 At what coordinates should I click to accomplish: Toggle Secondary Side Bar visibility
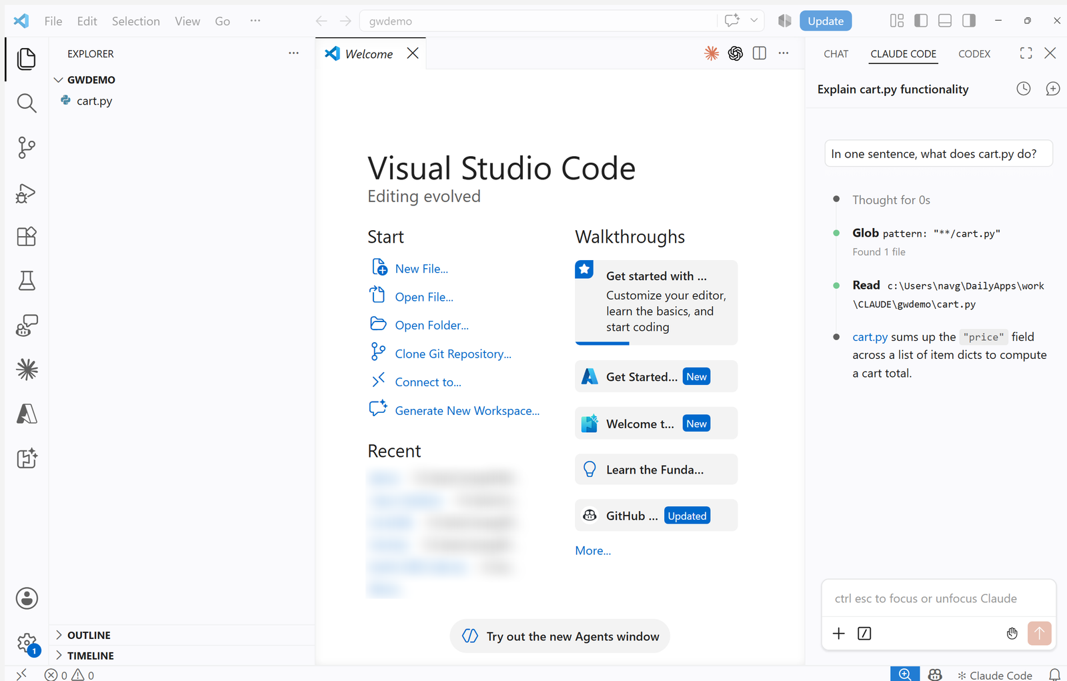point(969,21)
